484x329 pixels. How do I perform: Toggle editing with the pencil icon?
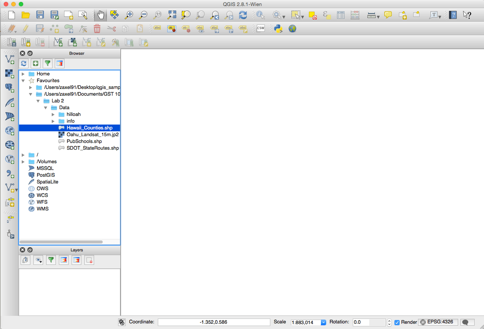point(26,29)
